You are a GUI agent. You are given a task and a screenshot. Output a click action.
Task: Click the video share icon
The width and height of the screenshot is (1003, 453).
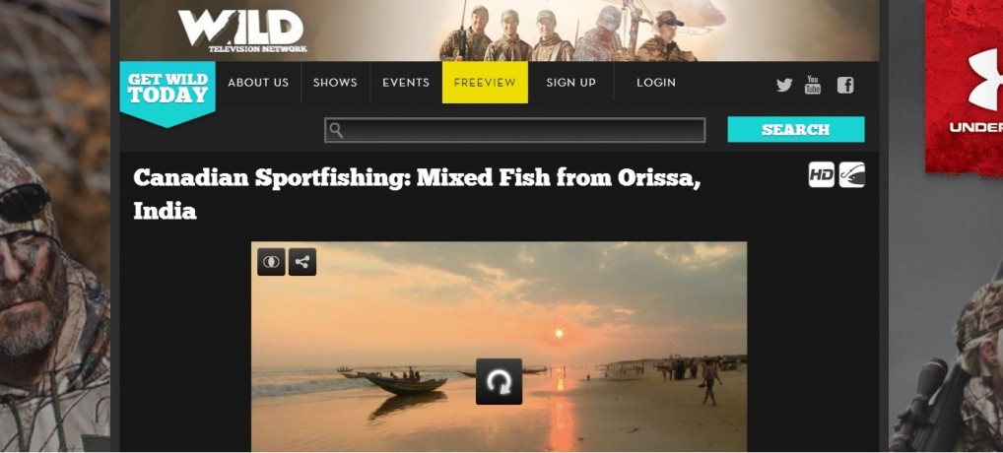click(301, 262)
